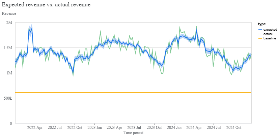
Task: Click the '2024 Jan' x-axis tick label
Action: pos(174,128)
